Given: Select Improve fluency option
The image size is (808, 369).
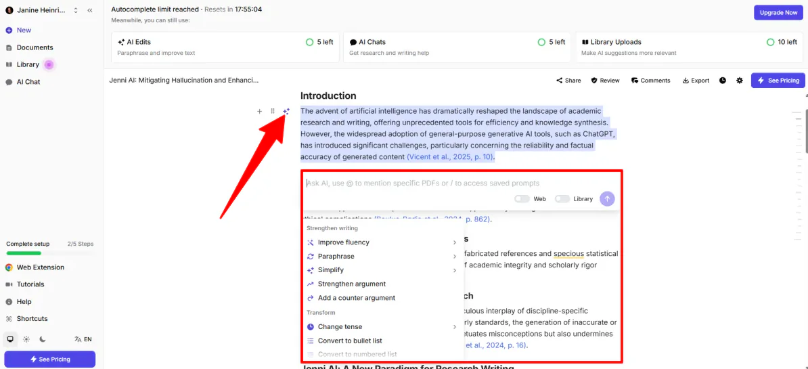Looking at the screenshot, I should click(x=343, y=242).
